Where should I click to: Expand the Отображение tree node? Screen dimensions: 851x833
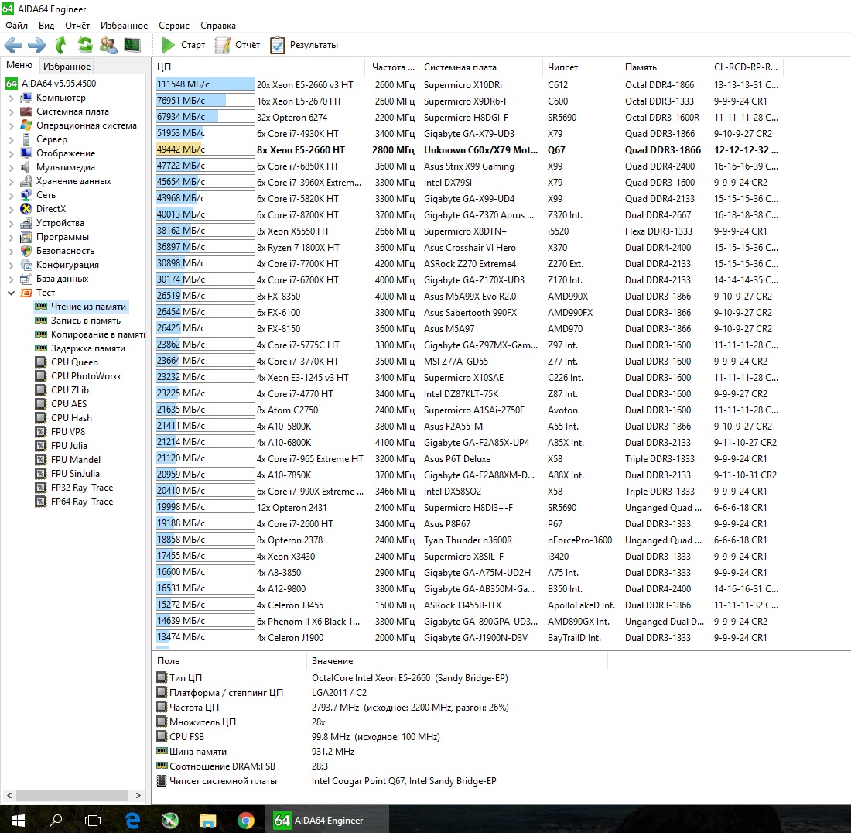point(11,154)
